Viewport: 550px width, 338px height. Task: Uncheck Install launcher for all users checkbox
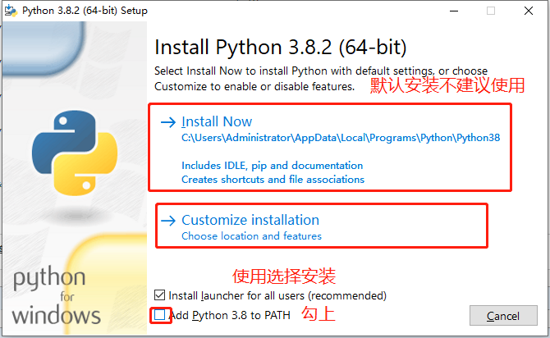[x=159, y=295]
